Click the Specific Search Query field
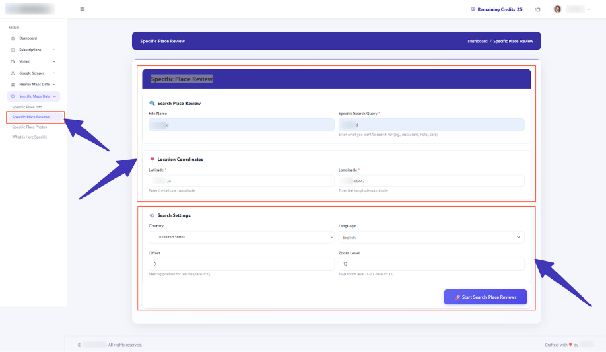606x352 pixels. coord(432,125)
